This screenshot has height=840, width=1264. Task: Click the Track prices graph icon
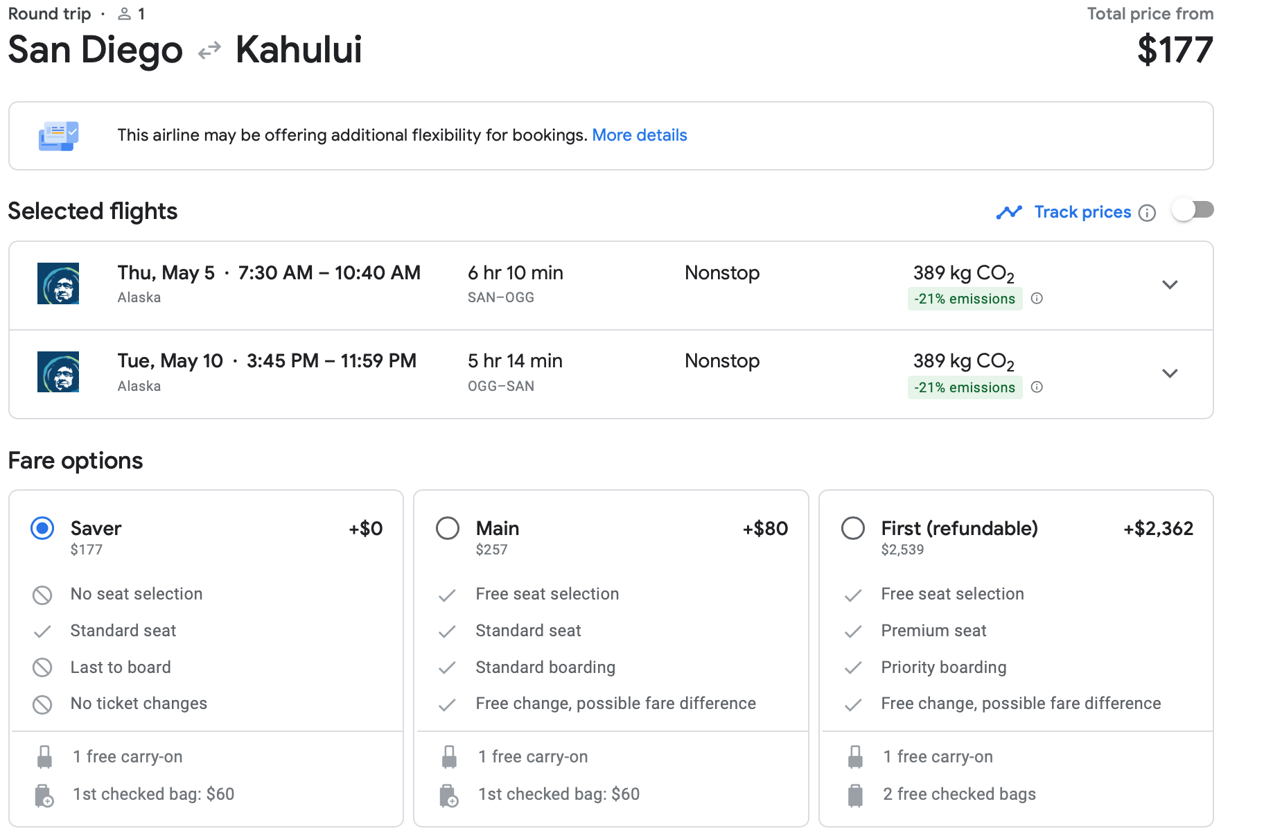[x=1009, y=212]
